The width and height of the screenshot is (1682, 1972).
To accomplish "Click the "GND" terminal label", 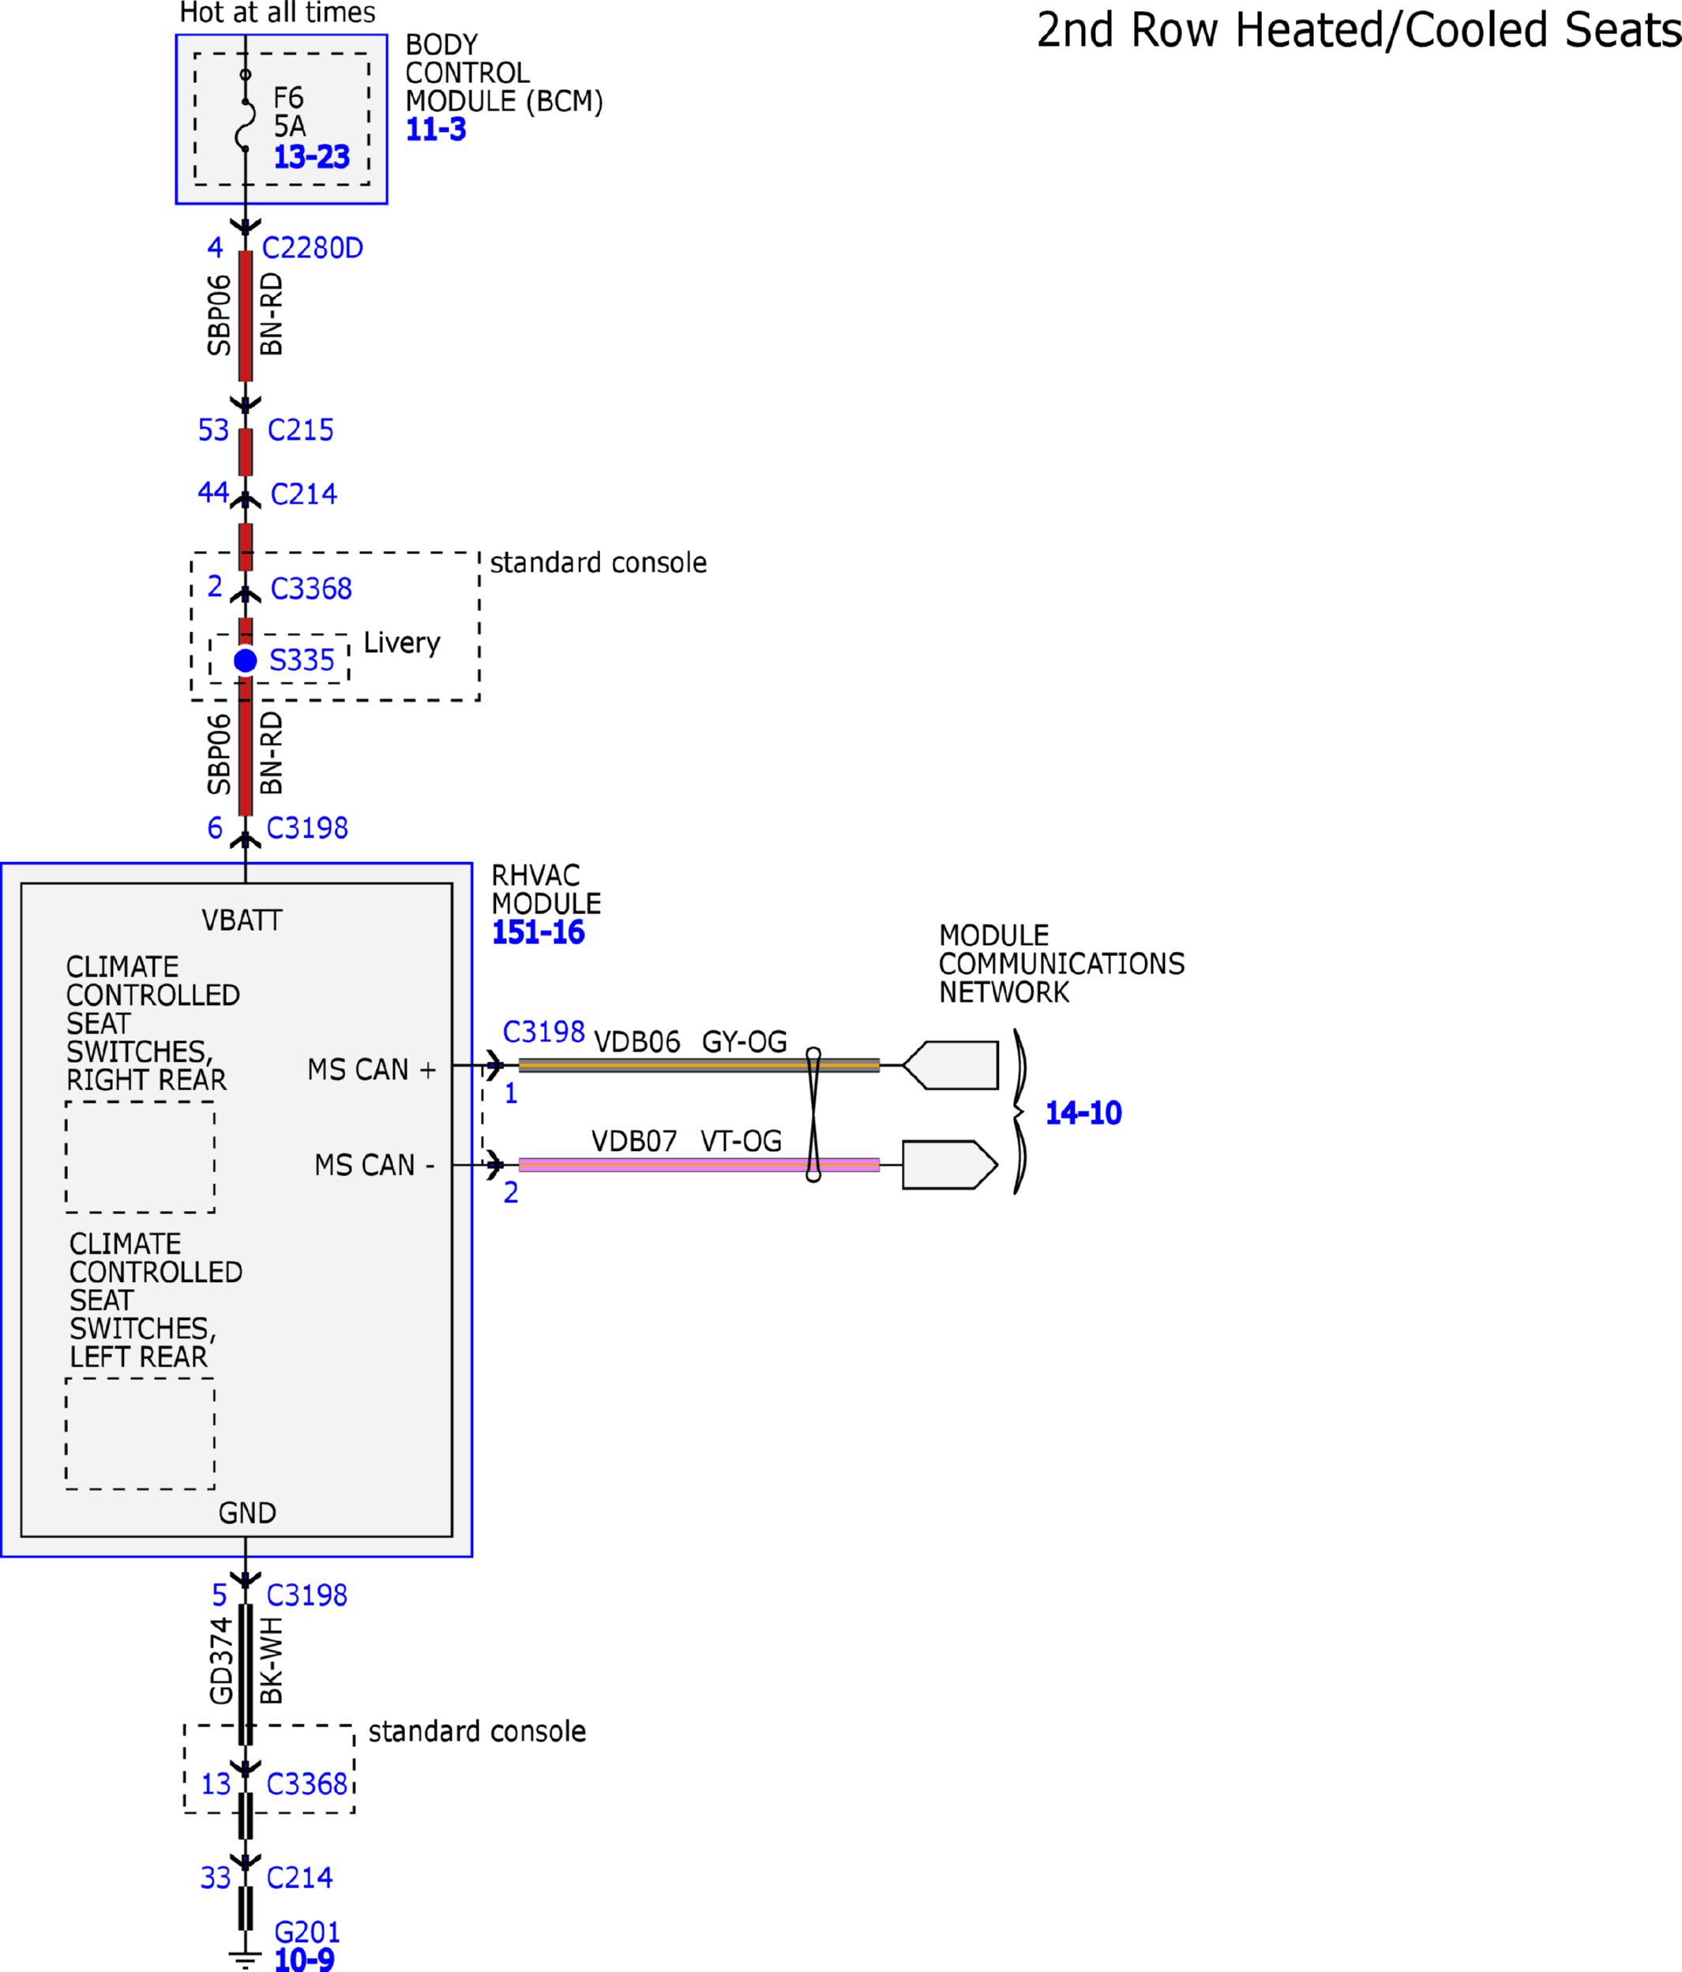I will click(x=247, y=1513).
